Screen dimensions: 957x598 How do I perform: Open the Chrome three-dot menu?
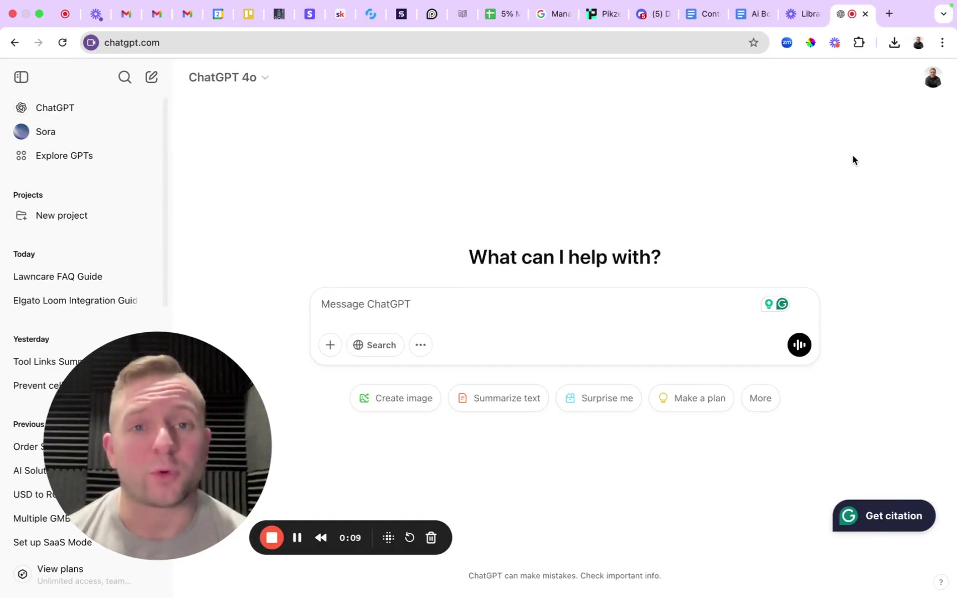click(942, 43)
